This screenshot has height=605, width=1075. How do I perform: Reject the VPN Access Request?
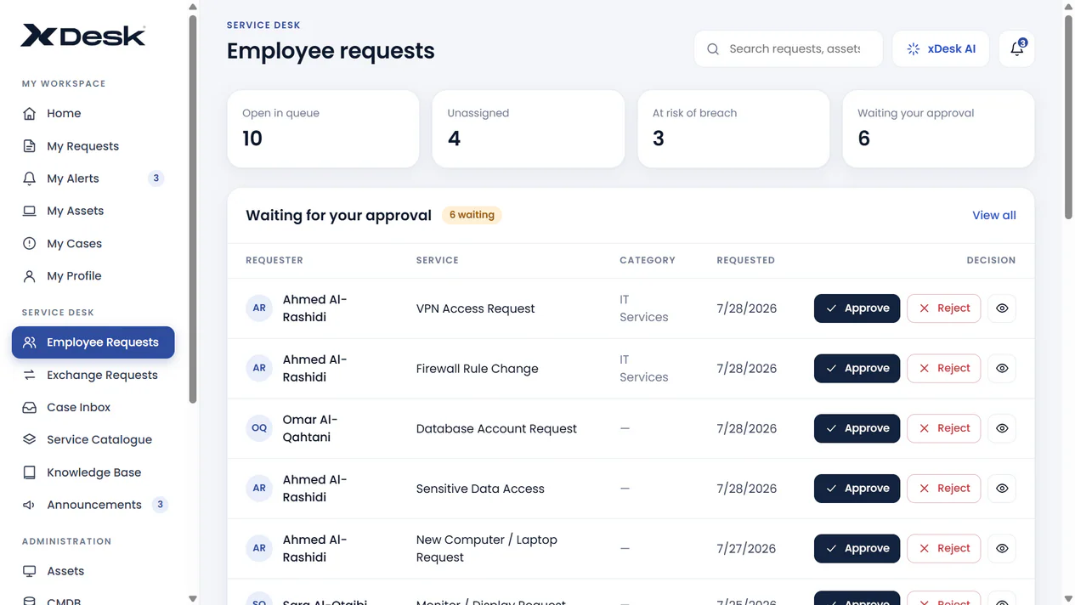944,308
